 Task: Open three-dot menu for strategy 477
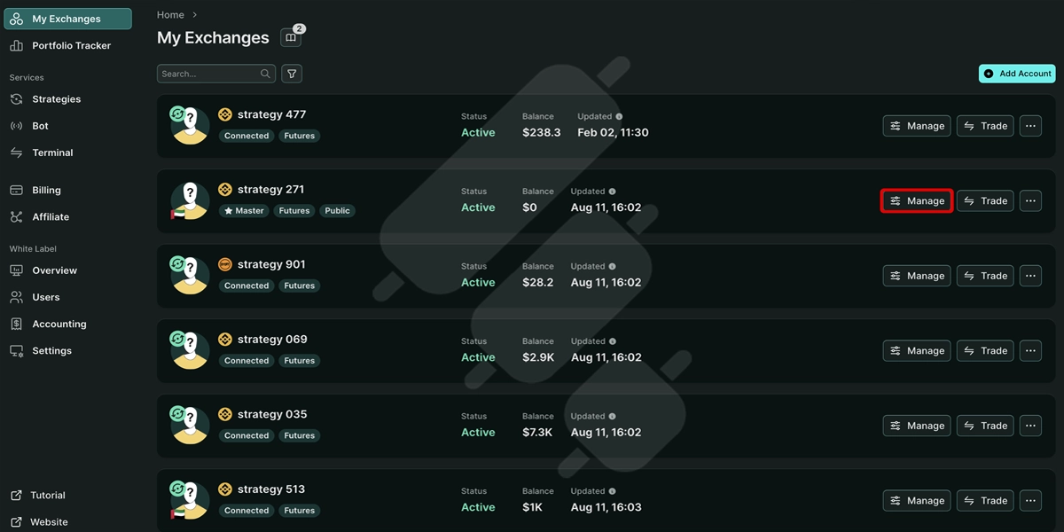1030,126
